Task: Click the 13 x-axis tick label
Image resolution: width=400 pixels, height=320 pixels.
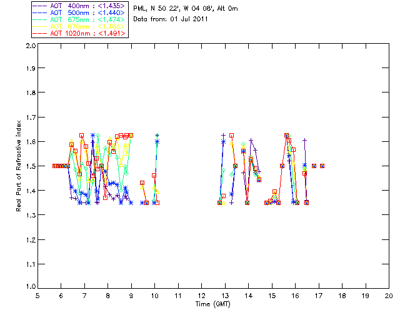Action: pyautogui.click(x=225, y=296)
